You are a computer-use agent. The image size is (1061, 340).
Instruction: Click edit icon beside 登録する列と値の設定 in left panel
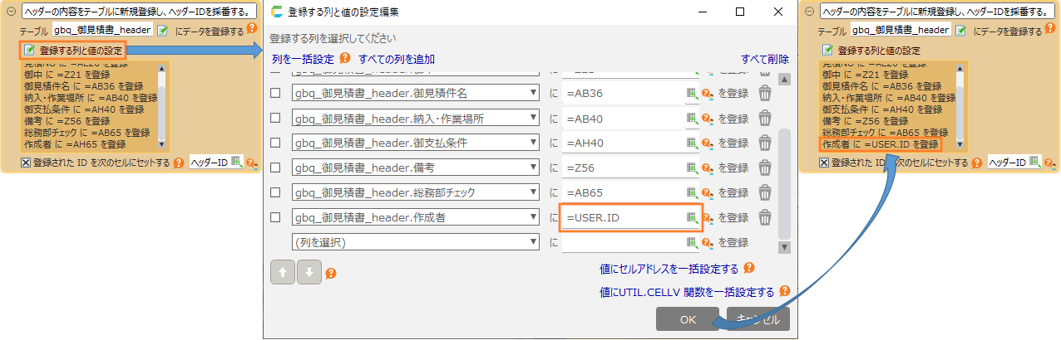click(x=30, y=51)
